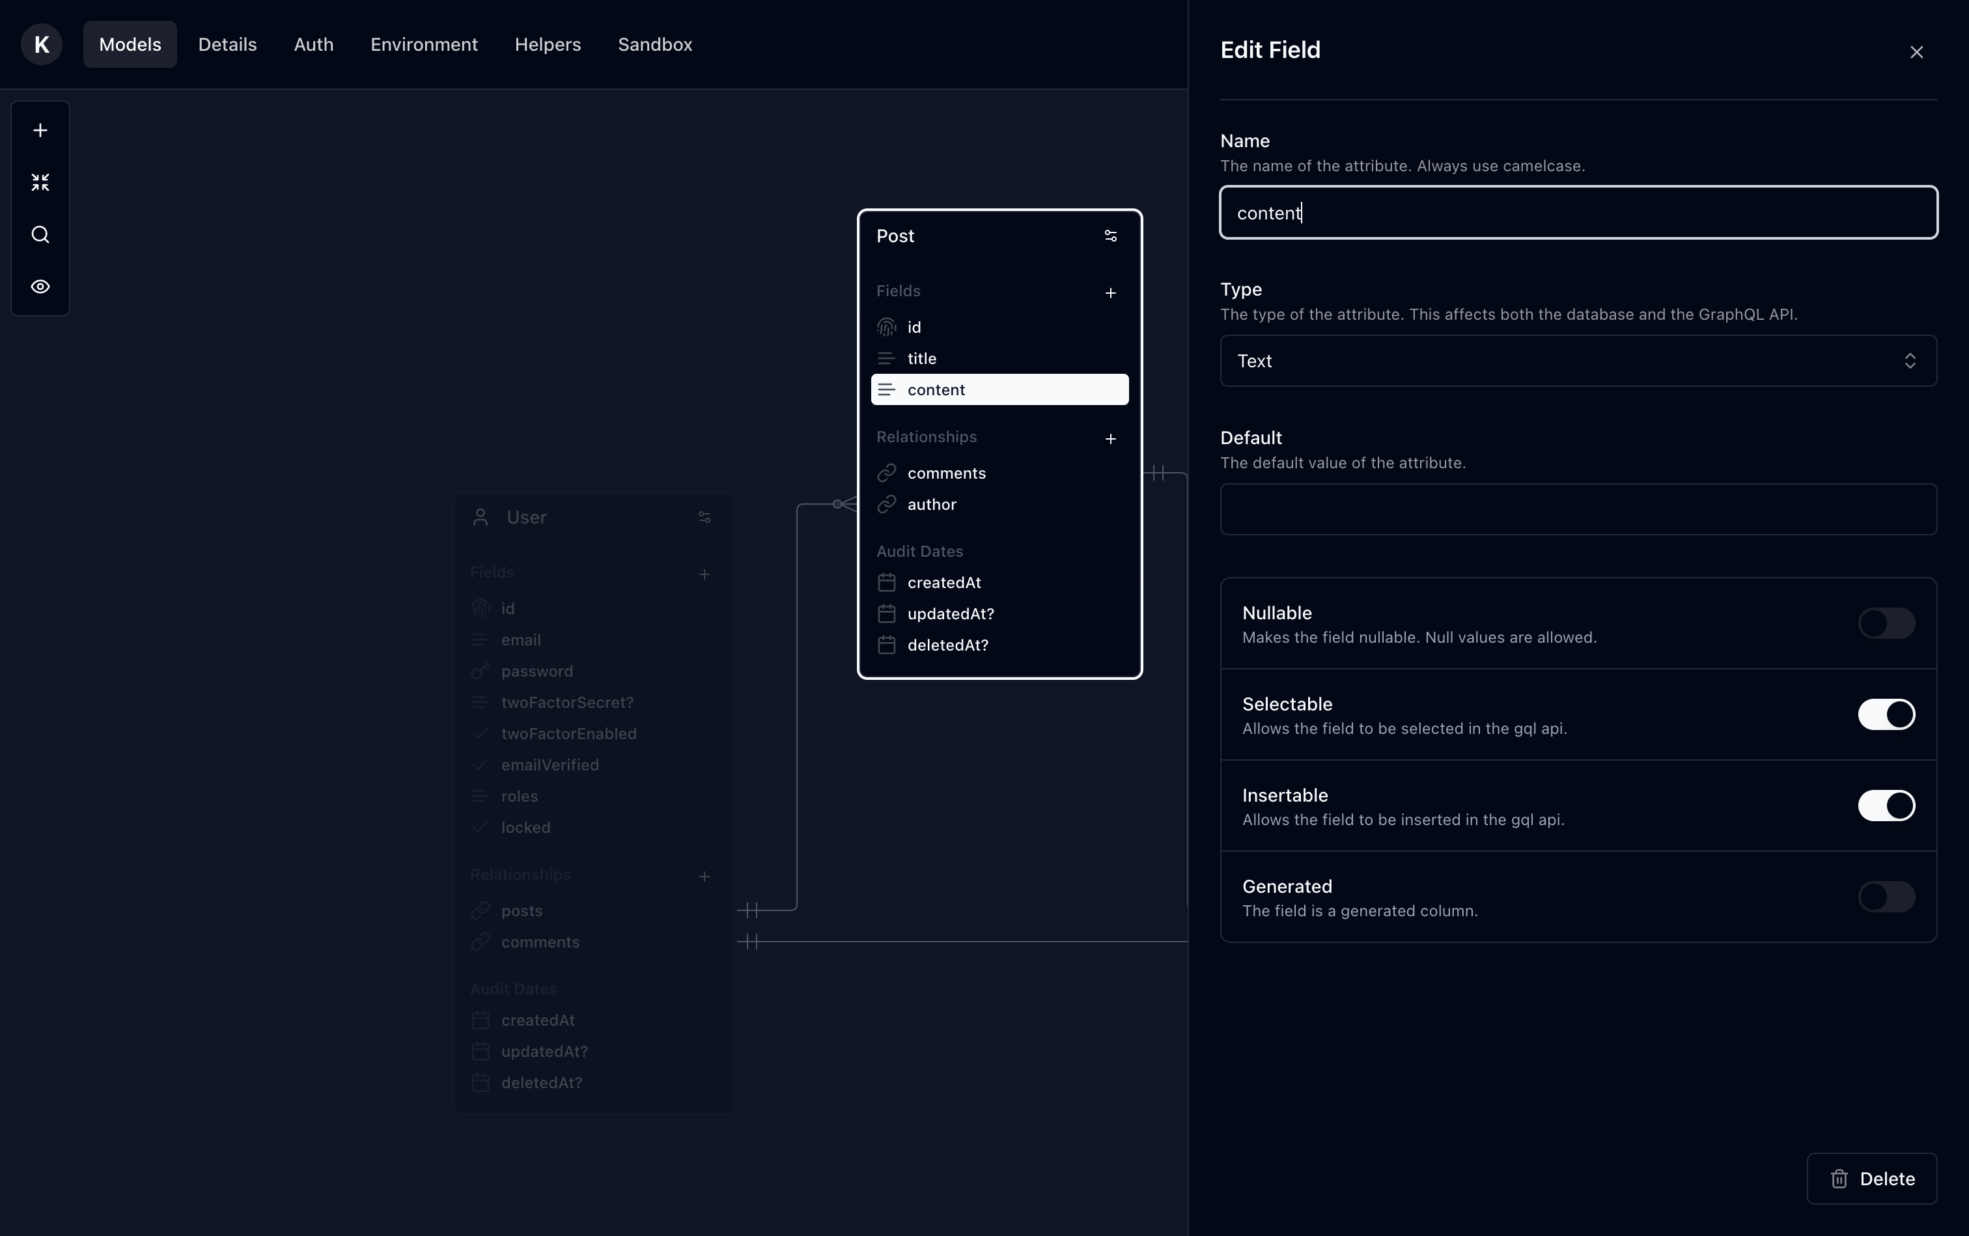Add a new field to Post
The height and width of the screenshot is (1236, 1969).
point(1110,292)
